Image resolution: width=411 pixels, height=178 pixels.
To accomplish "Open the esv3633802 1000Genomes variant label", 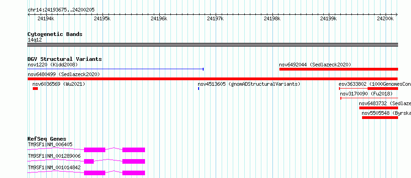I will point(375,84).
